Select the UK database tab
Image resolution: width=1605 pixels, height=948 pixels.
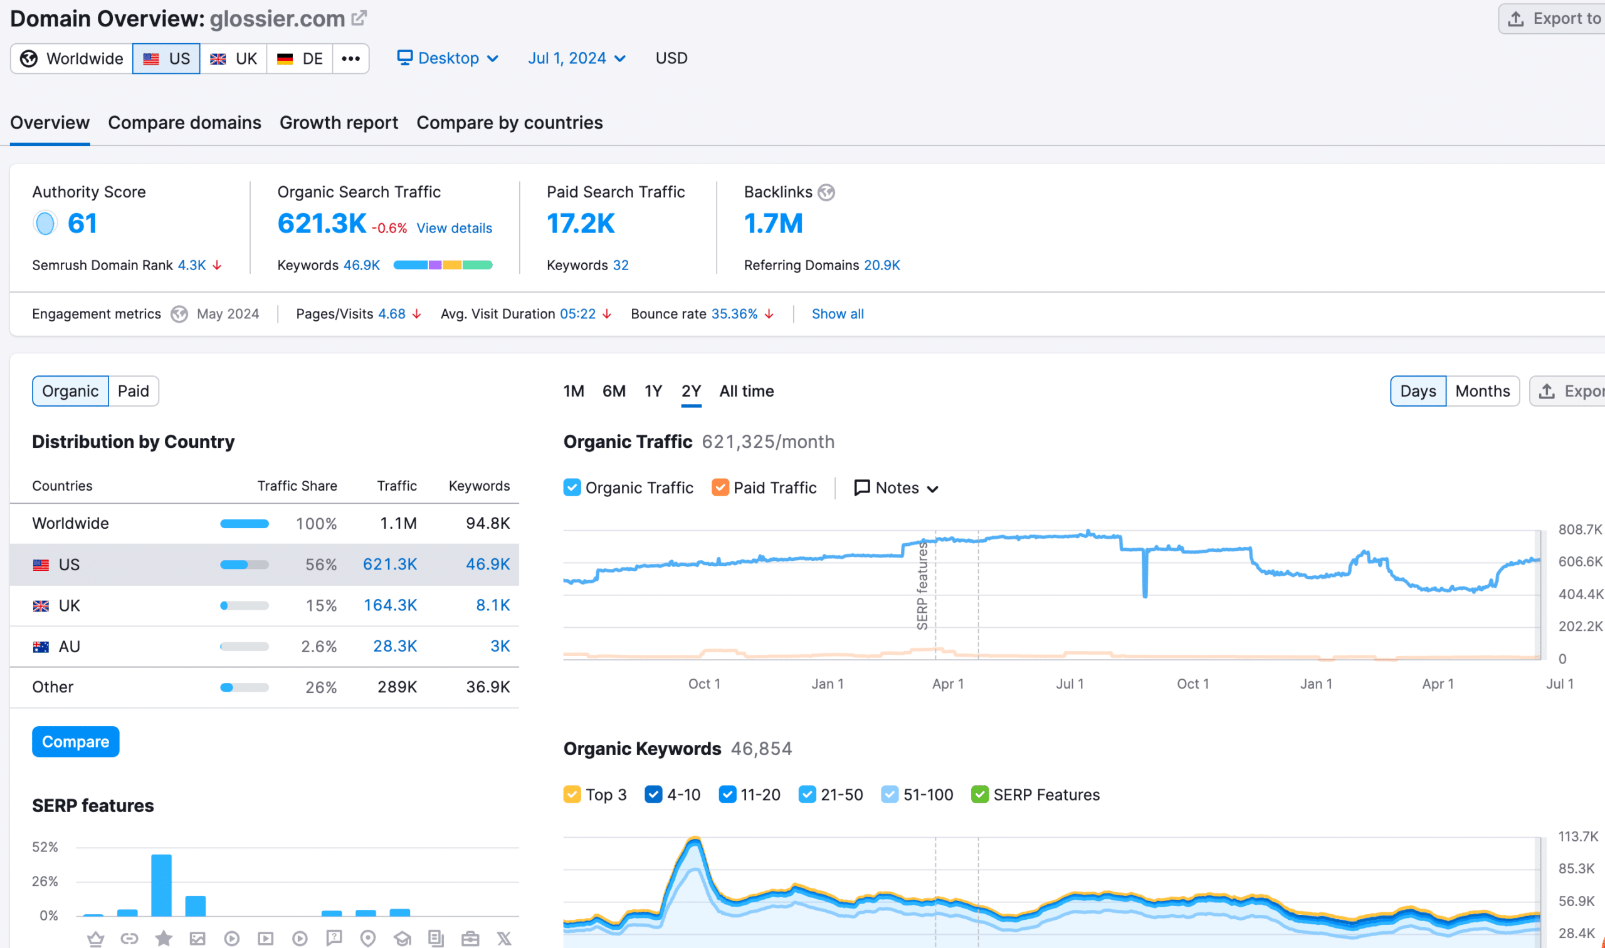(233, 59)
